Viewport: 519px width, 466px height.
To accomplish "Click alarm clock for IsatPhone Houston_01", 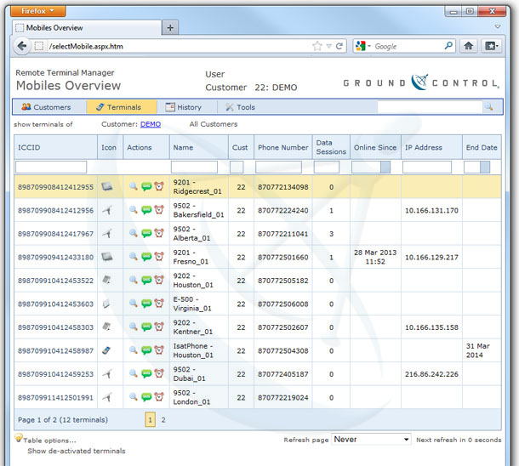I will coord(159,349).
